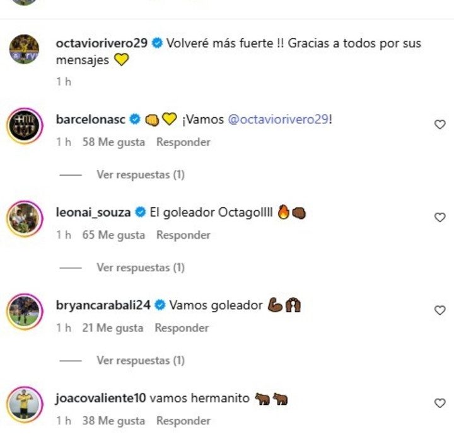
Task: Open leonai_souza profile avatar
Action: [25, 219]
